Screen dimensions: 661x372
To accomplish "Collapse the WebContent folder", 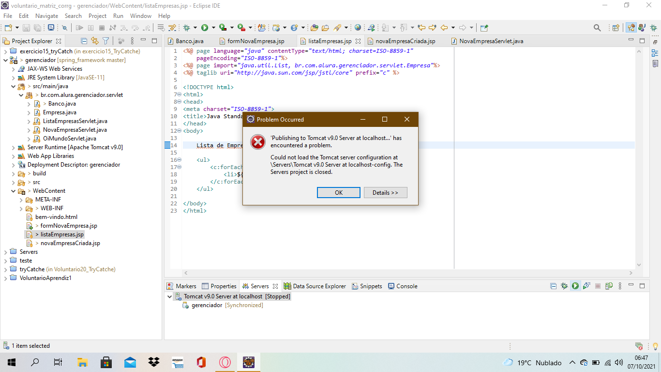I will coord(13,191).
